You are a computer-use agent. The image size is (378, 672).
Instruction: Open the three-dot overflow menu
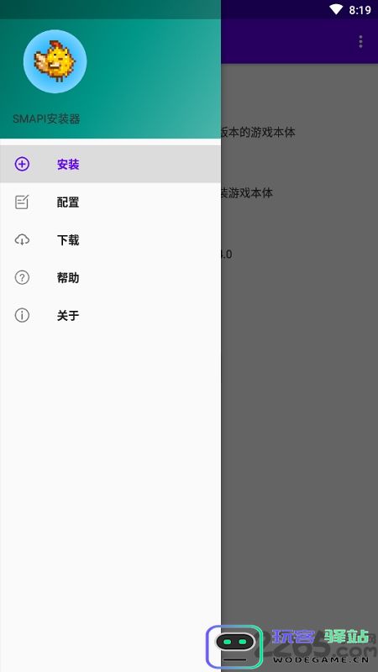point(360,41)
